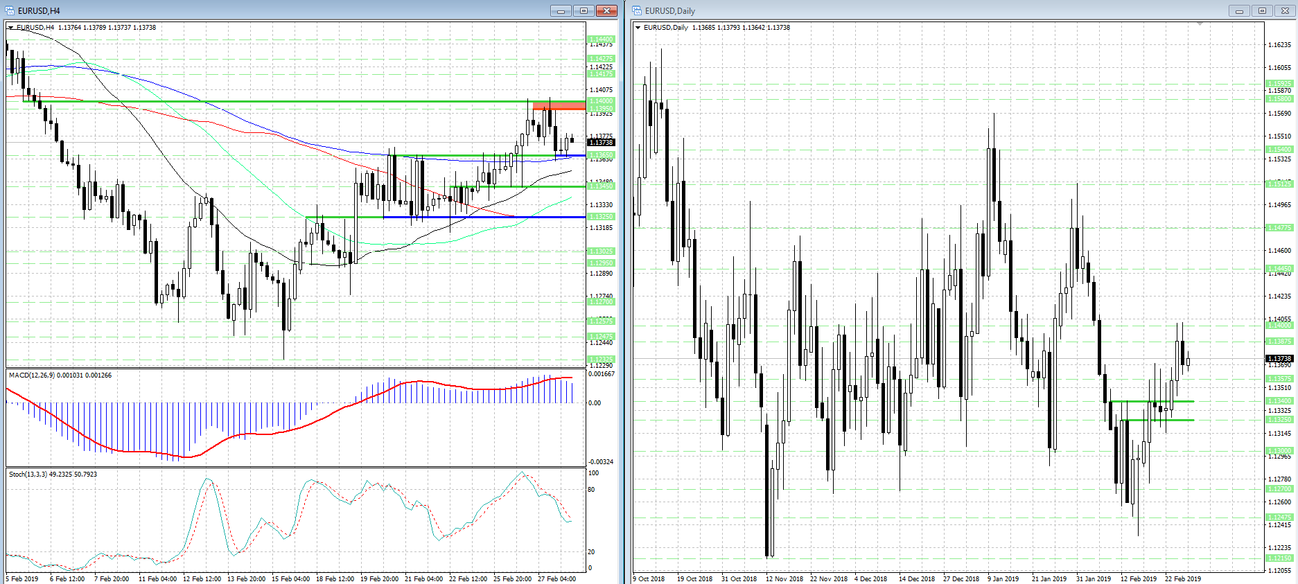Click the chart icon in the EURUSD,Daily title bar

pos(637,10)
